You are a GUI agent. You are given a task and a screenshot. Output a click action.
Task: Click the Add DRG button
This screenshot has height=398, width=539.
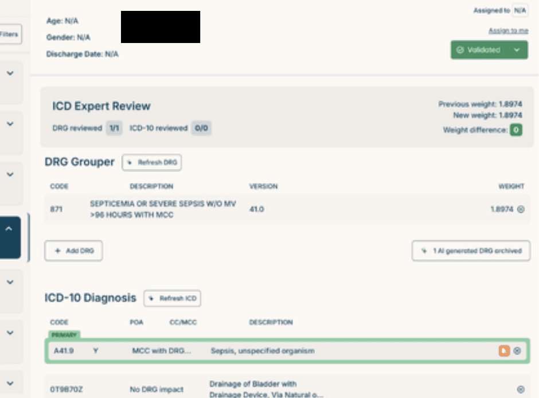click(74, 251)
